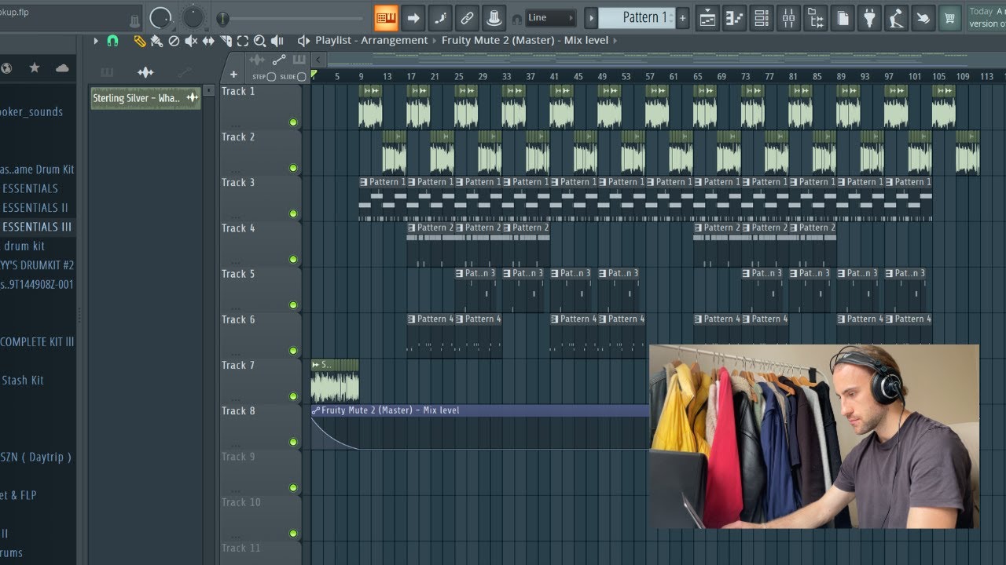Image resolution: width=1006 pixels, height=565 pixels.
Task: Click the Track 7 audio clip
Action: tap(335, 381)
